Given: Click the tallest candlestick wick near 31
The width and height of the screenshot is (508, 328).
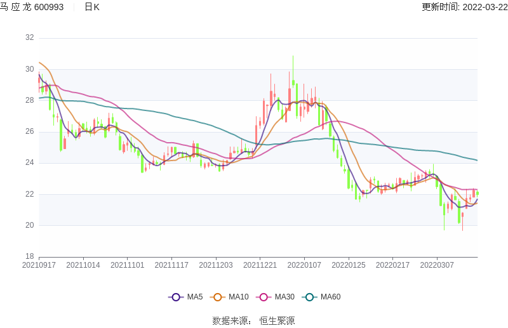Looking at the screenshot, I should pyautogui.click(x=293, y=63).
